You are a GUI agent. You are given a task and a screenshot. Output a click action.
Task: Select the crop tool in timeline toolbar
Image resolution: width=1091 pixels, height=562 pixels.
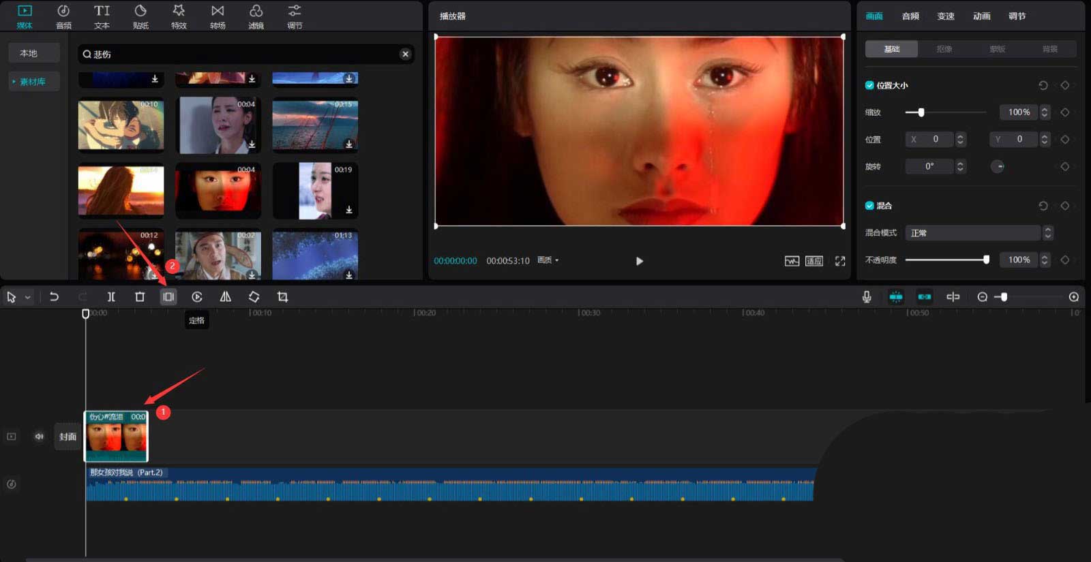point(282,297)
